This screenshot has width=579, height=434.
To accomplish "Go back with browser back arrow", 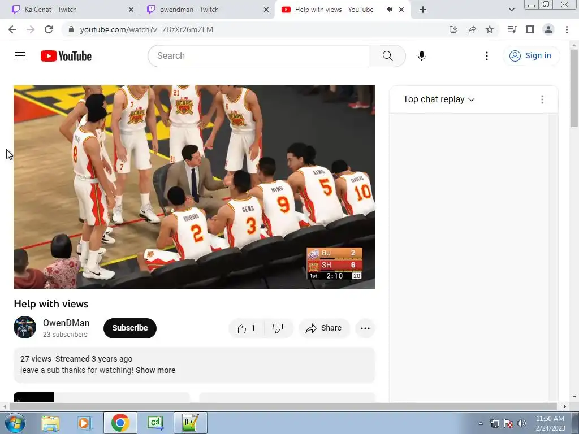I will coord(12,29).
